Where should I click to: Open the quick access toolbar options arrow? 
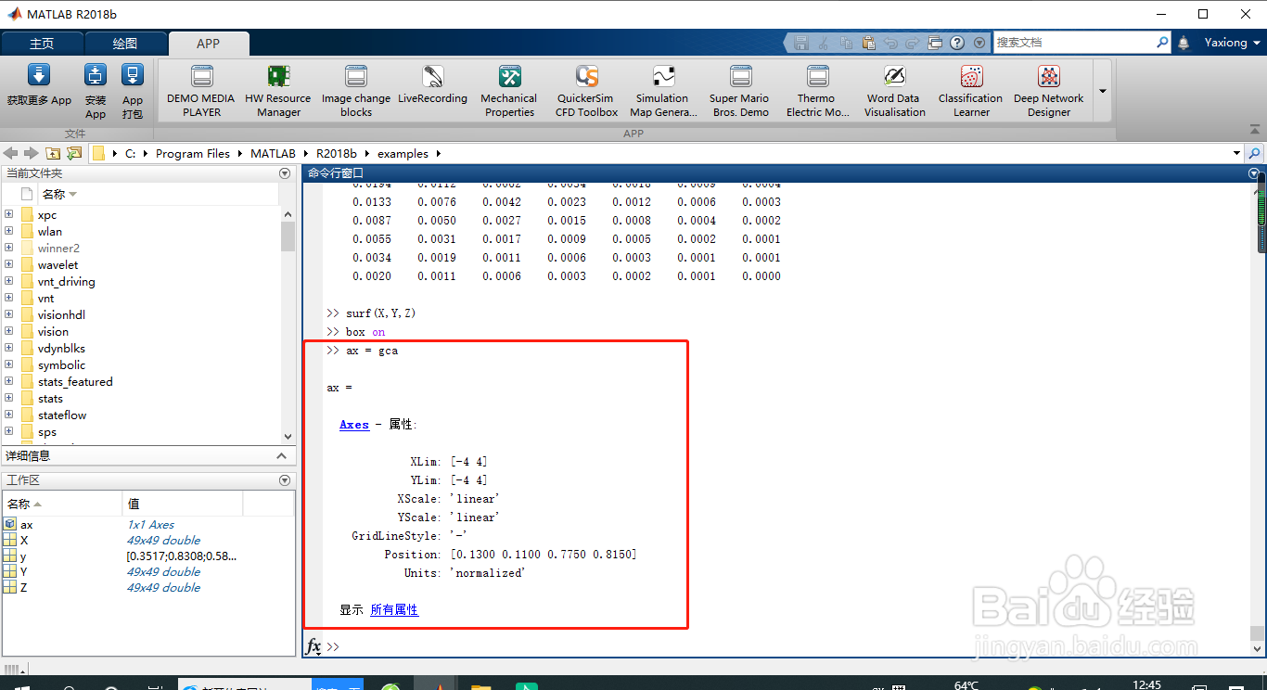979,43
